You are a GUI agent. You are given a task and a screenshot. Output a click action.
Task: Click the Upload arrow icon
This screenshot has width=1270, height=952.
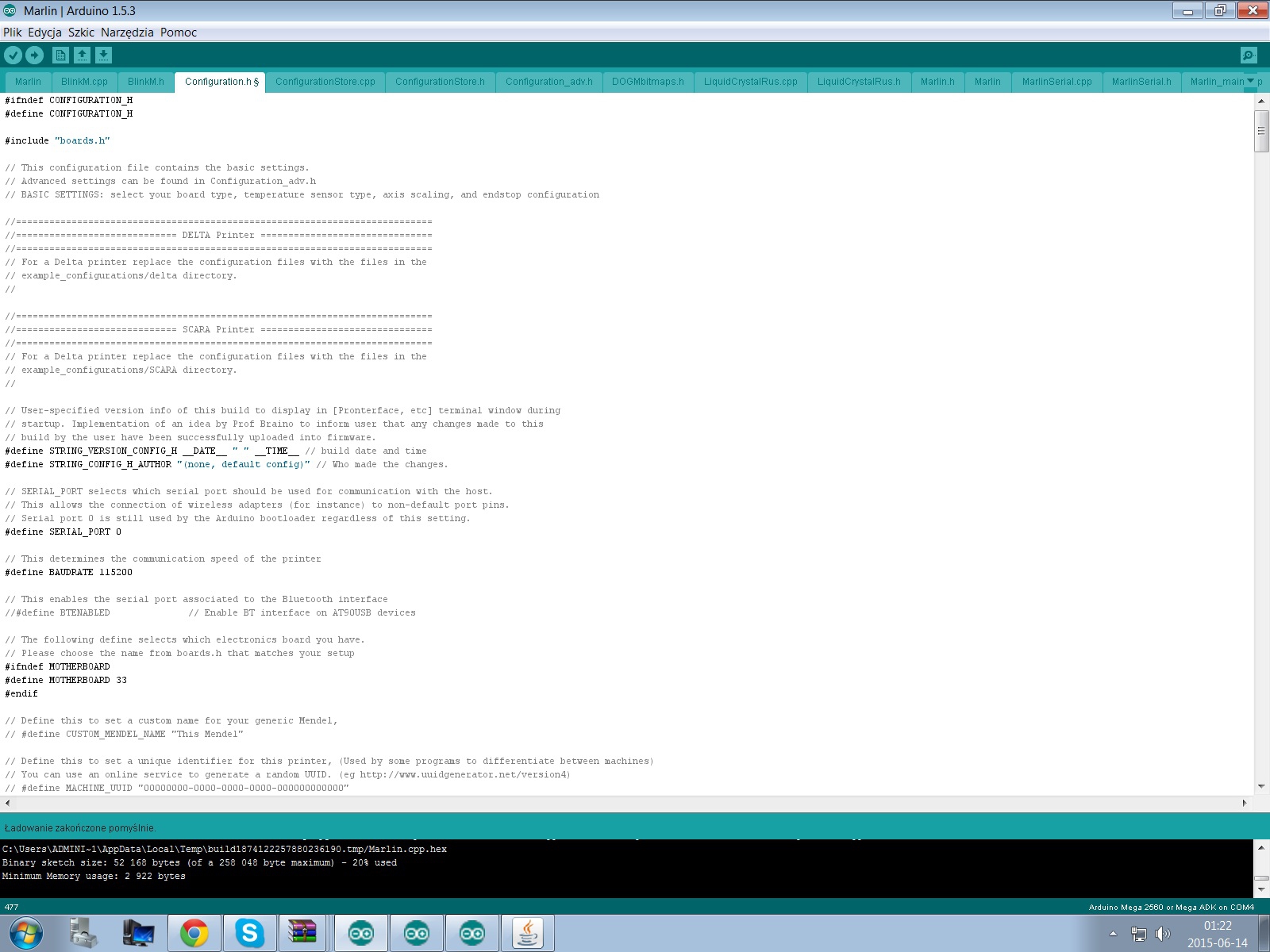point(35,55)
